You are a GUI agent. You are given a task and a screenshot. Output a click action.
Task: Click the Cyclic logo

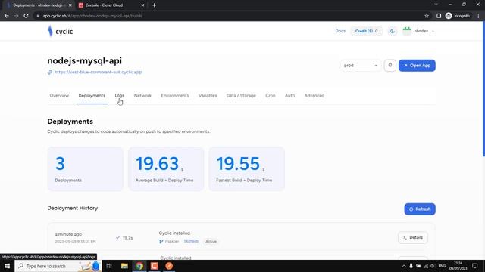61,31
